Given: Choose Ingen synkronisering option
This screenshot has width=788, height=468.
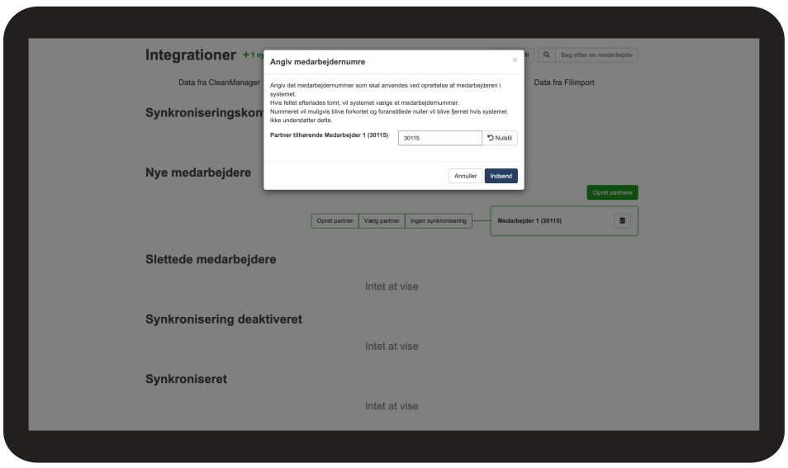Looking at the screenshot, I should click(439, 221).
